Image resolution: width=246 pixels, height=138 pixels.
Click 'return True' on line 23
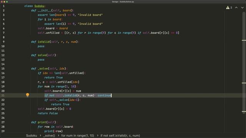tap(60, 104)
